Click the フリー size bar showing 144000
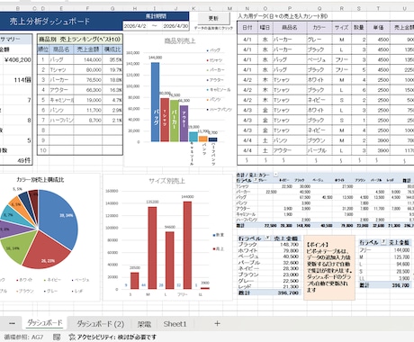This screenshot has width=414, height=342. coord(187,246)
